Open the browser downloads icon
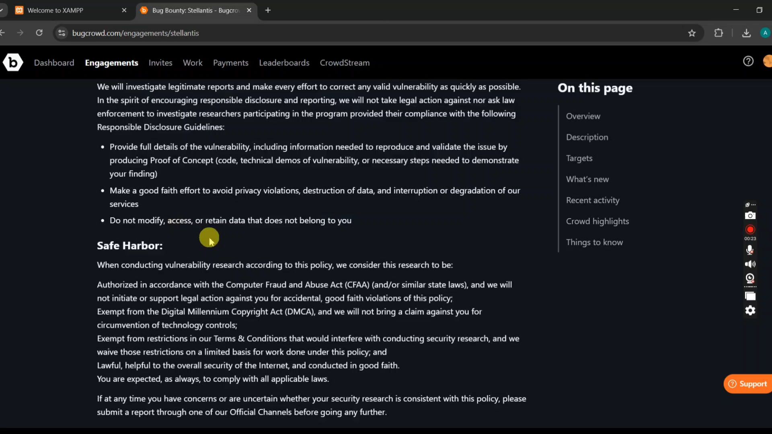The image size is (772, 434). [x=746, y=33]
